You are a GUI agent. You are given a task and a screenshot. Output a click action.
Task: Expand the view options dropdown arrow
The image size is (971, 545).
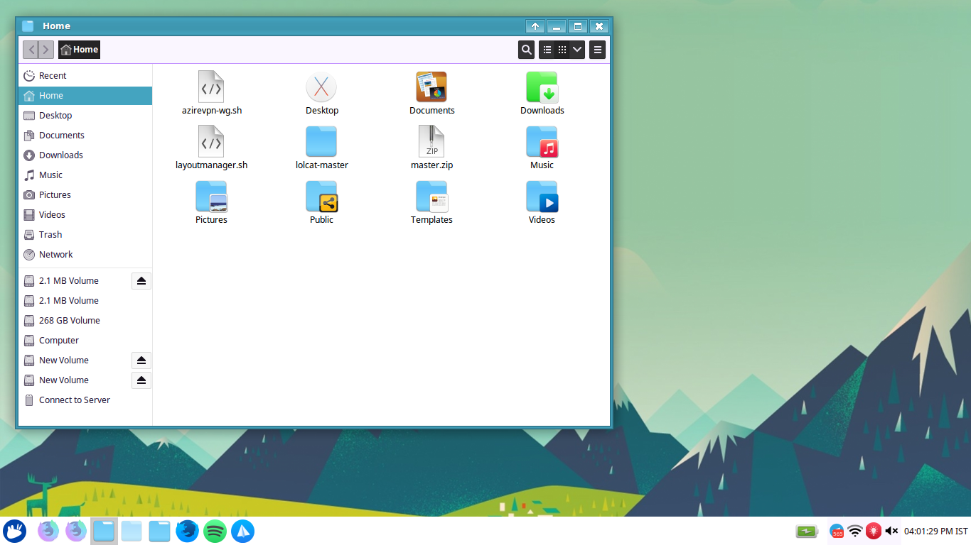(x=577, y=50)
